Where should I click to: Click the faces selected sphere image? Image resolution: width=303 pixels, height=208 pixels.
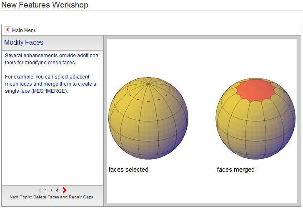coord(148,118)
